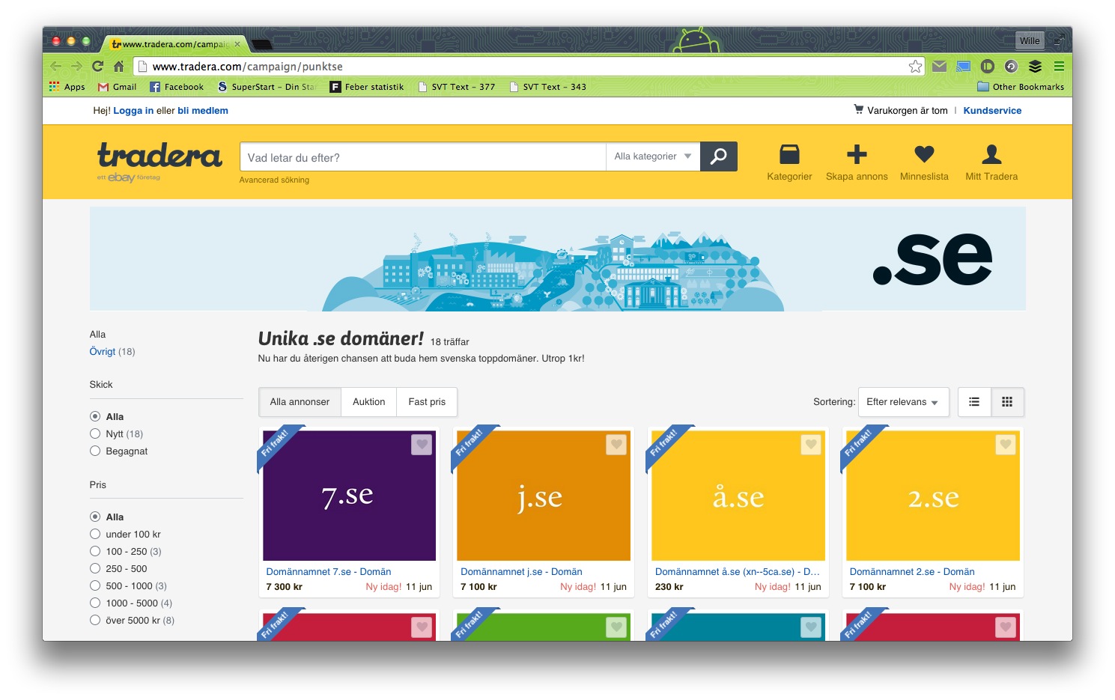Open Feber statistik bookmark

click(x=367, y=87)
